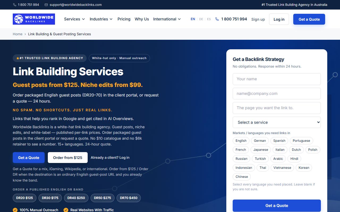Image resolution: width=340 pixels, height=212 pixels.
Task: Expand the Services menu
Action: (x=74, y=19)
